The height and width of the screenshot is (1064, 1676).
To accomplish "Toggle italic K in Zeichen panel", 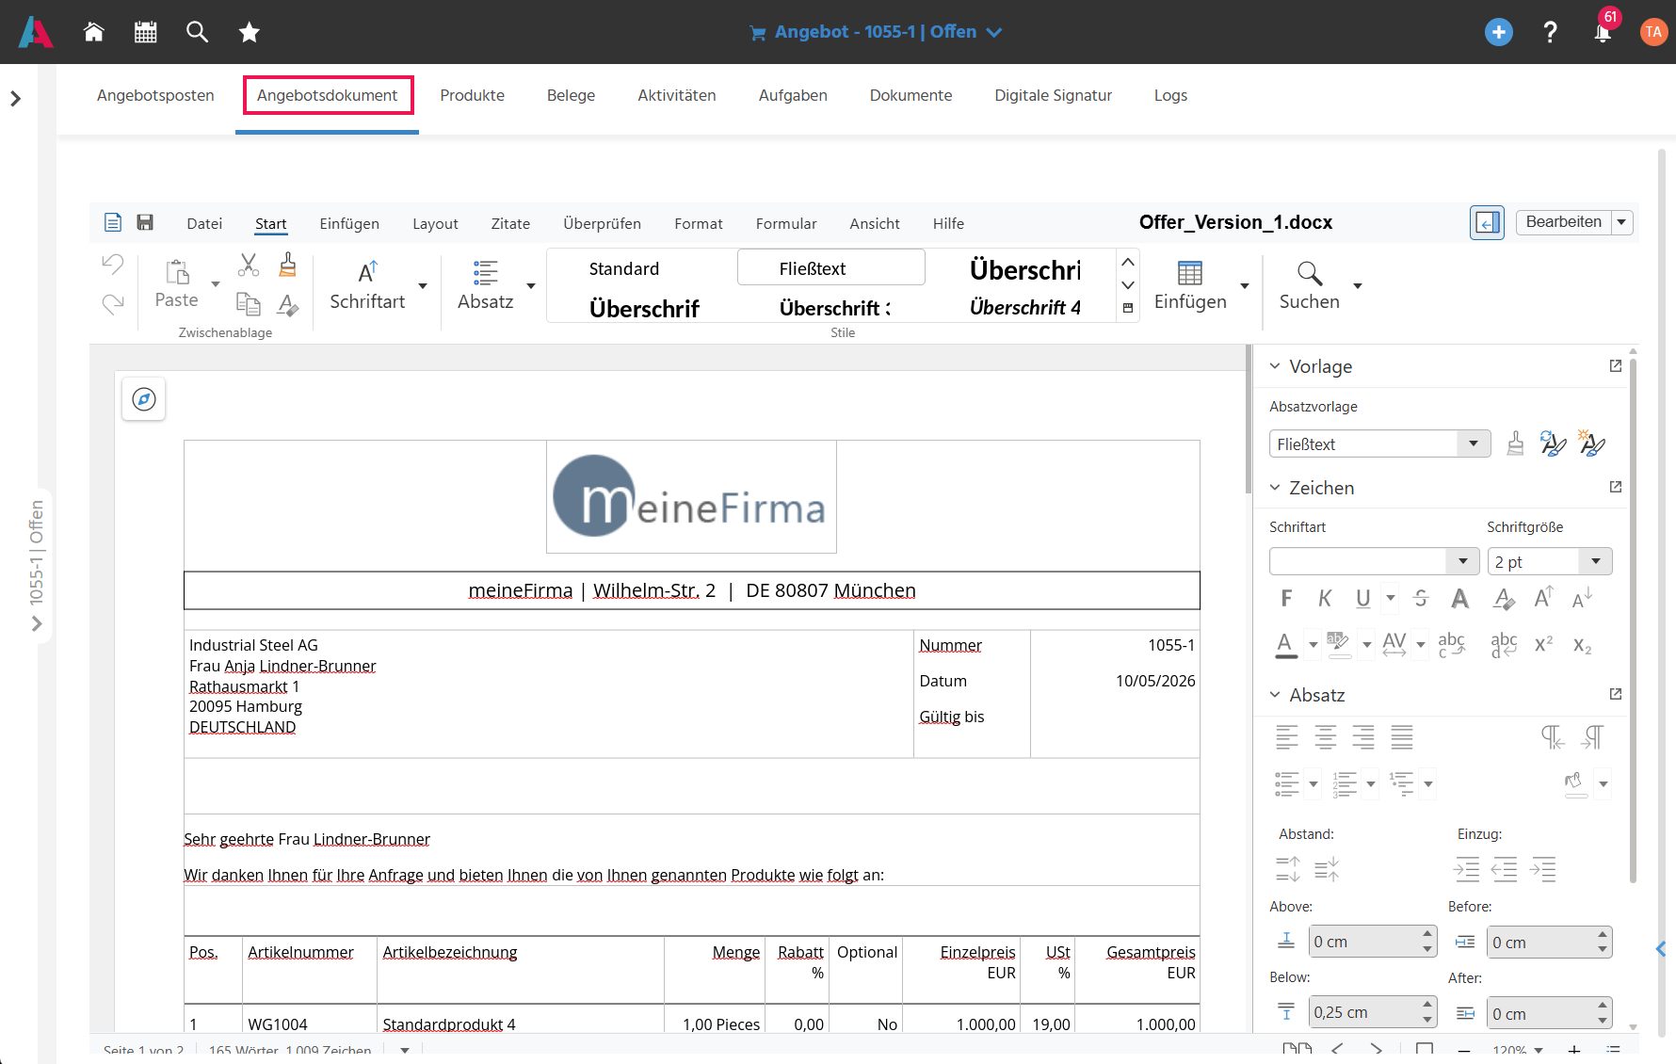I will click(1325, 598).
